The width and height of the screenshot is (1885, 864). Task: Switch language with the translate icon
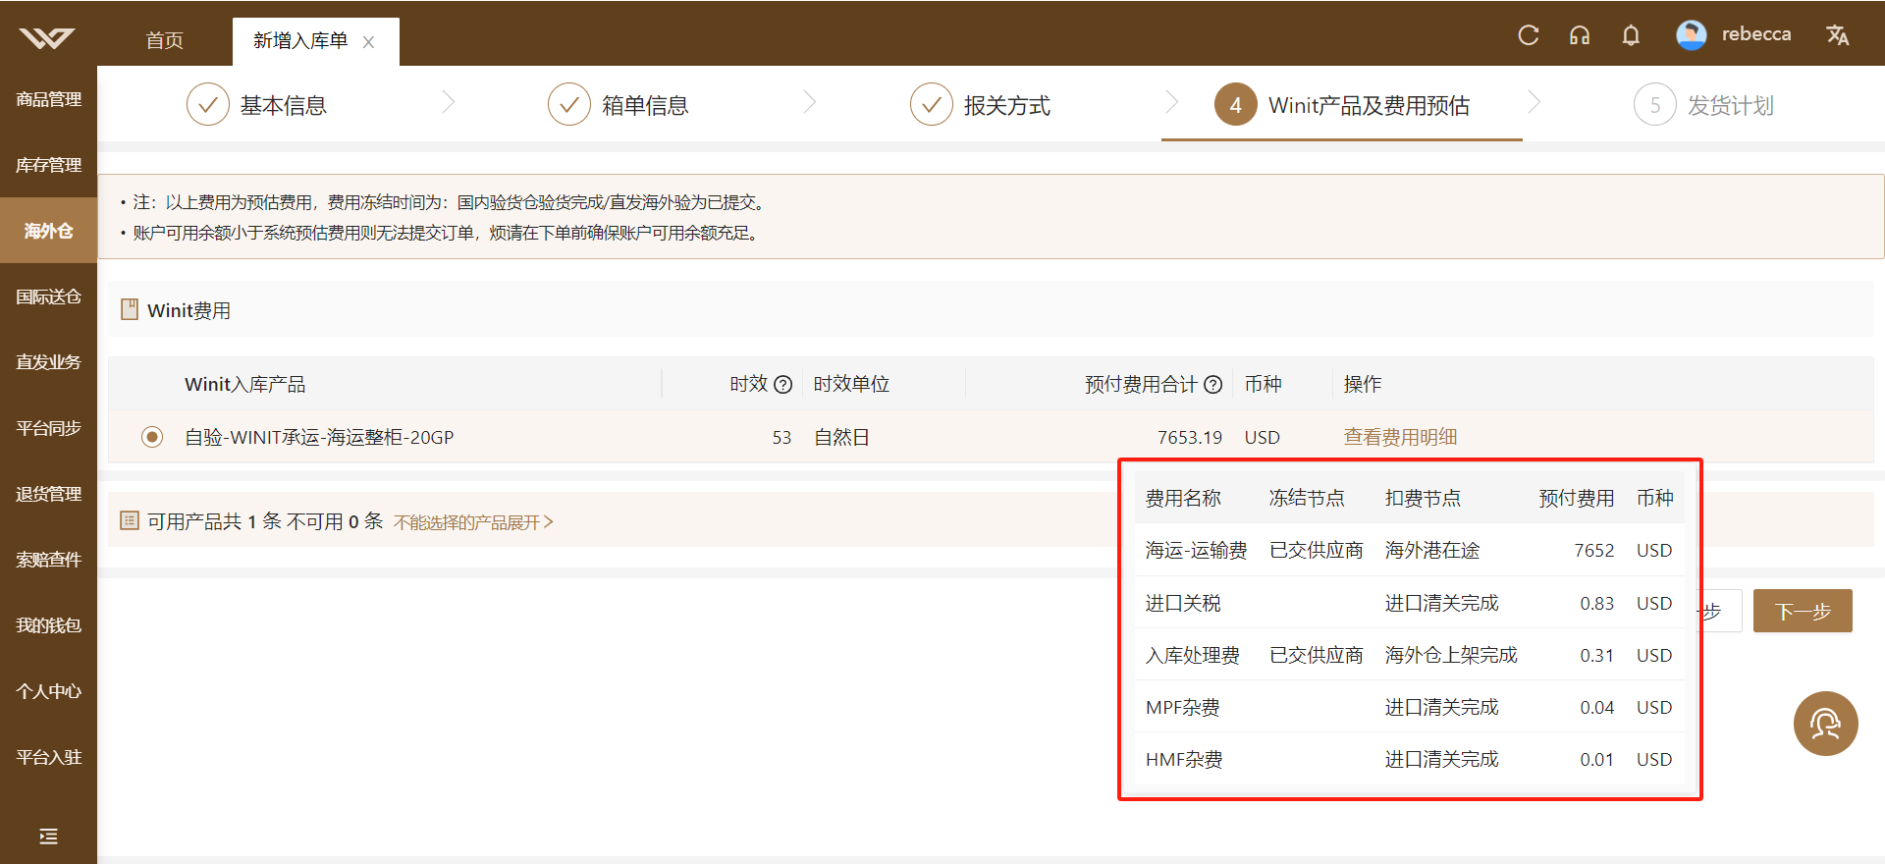coord(1837,35)
